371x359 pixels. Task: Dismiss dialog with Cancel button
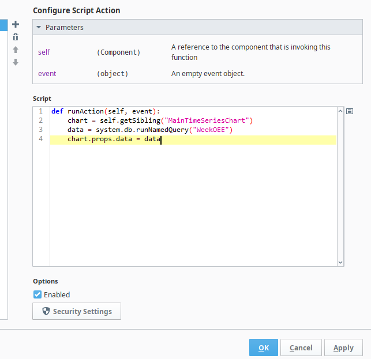coord(301,347)
